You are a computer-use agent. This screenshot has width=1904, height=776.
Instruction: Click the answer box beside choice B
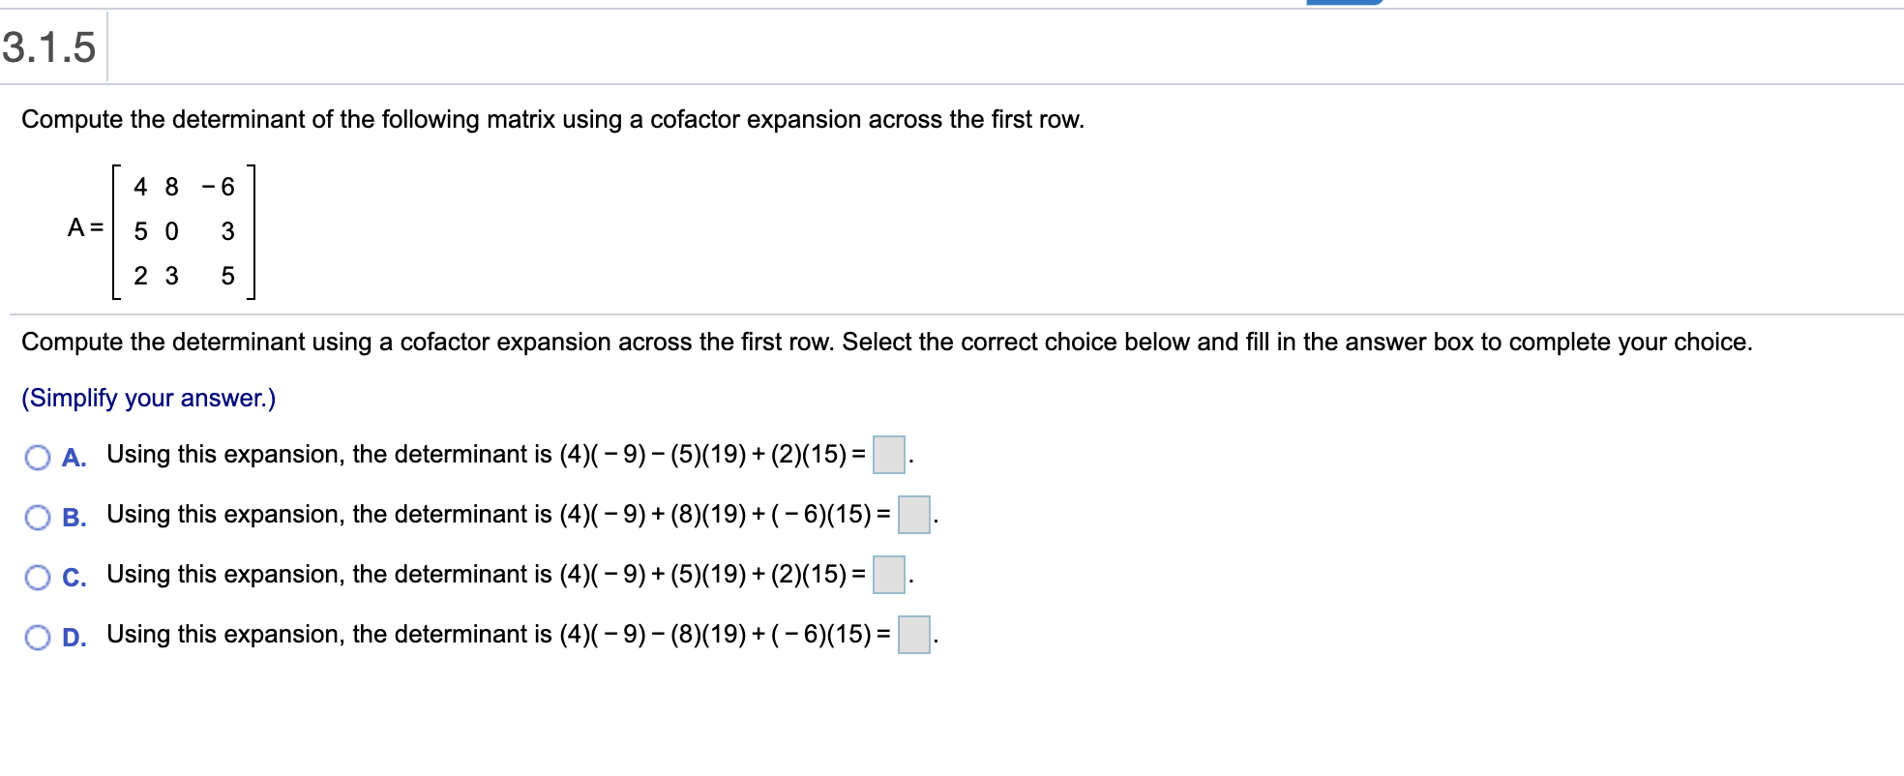click(x=913, y=515)
